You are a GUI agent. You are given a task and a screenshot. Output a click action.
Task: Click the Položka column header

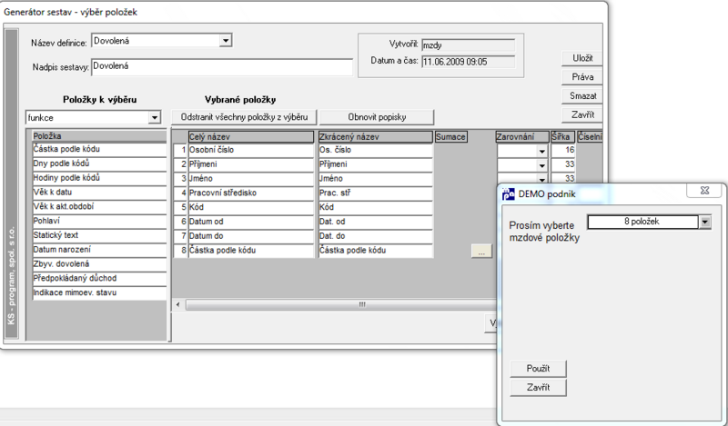[99, 136]
